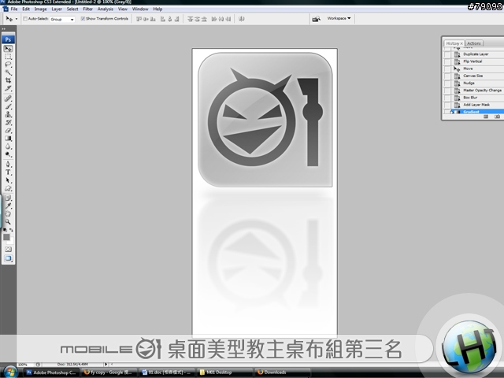Open the File menu
This screenshot has width=504, height=378.
pyautogui.click(x=14, y=9)
